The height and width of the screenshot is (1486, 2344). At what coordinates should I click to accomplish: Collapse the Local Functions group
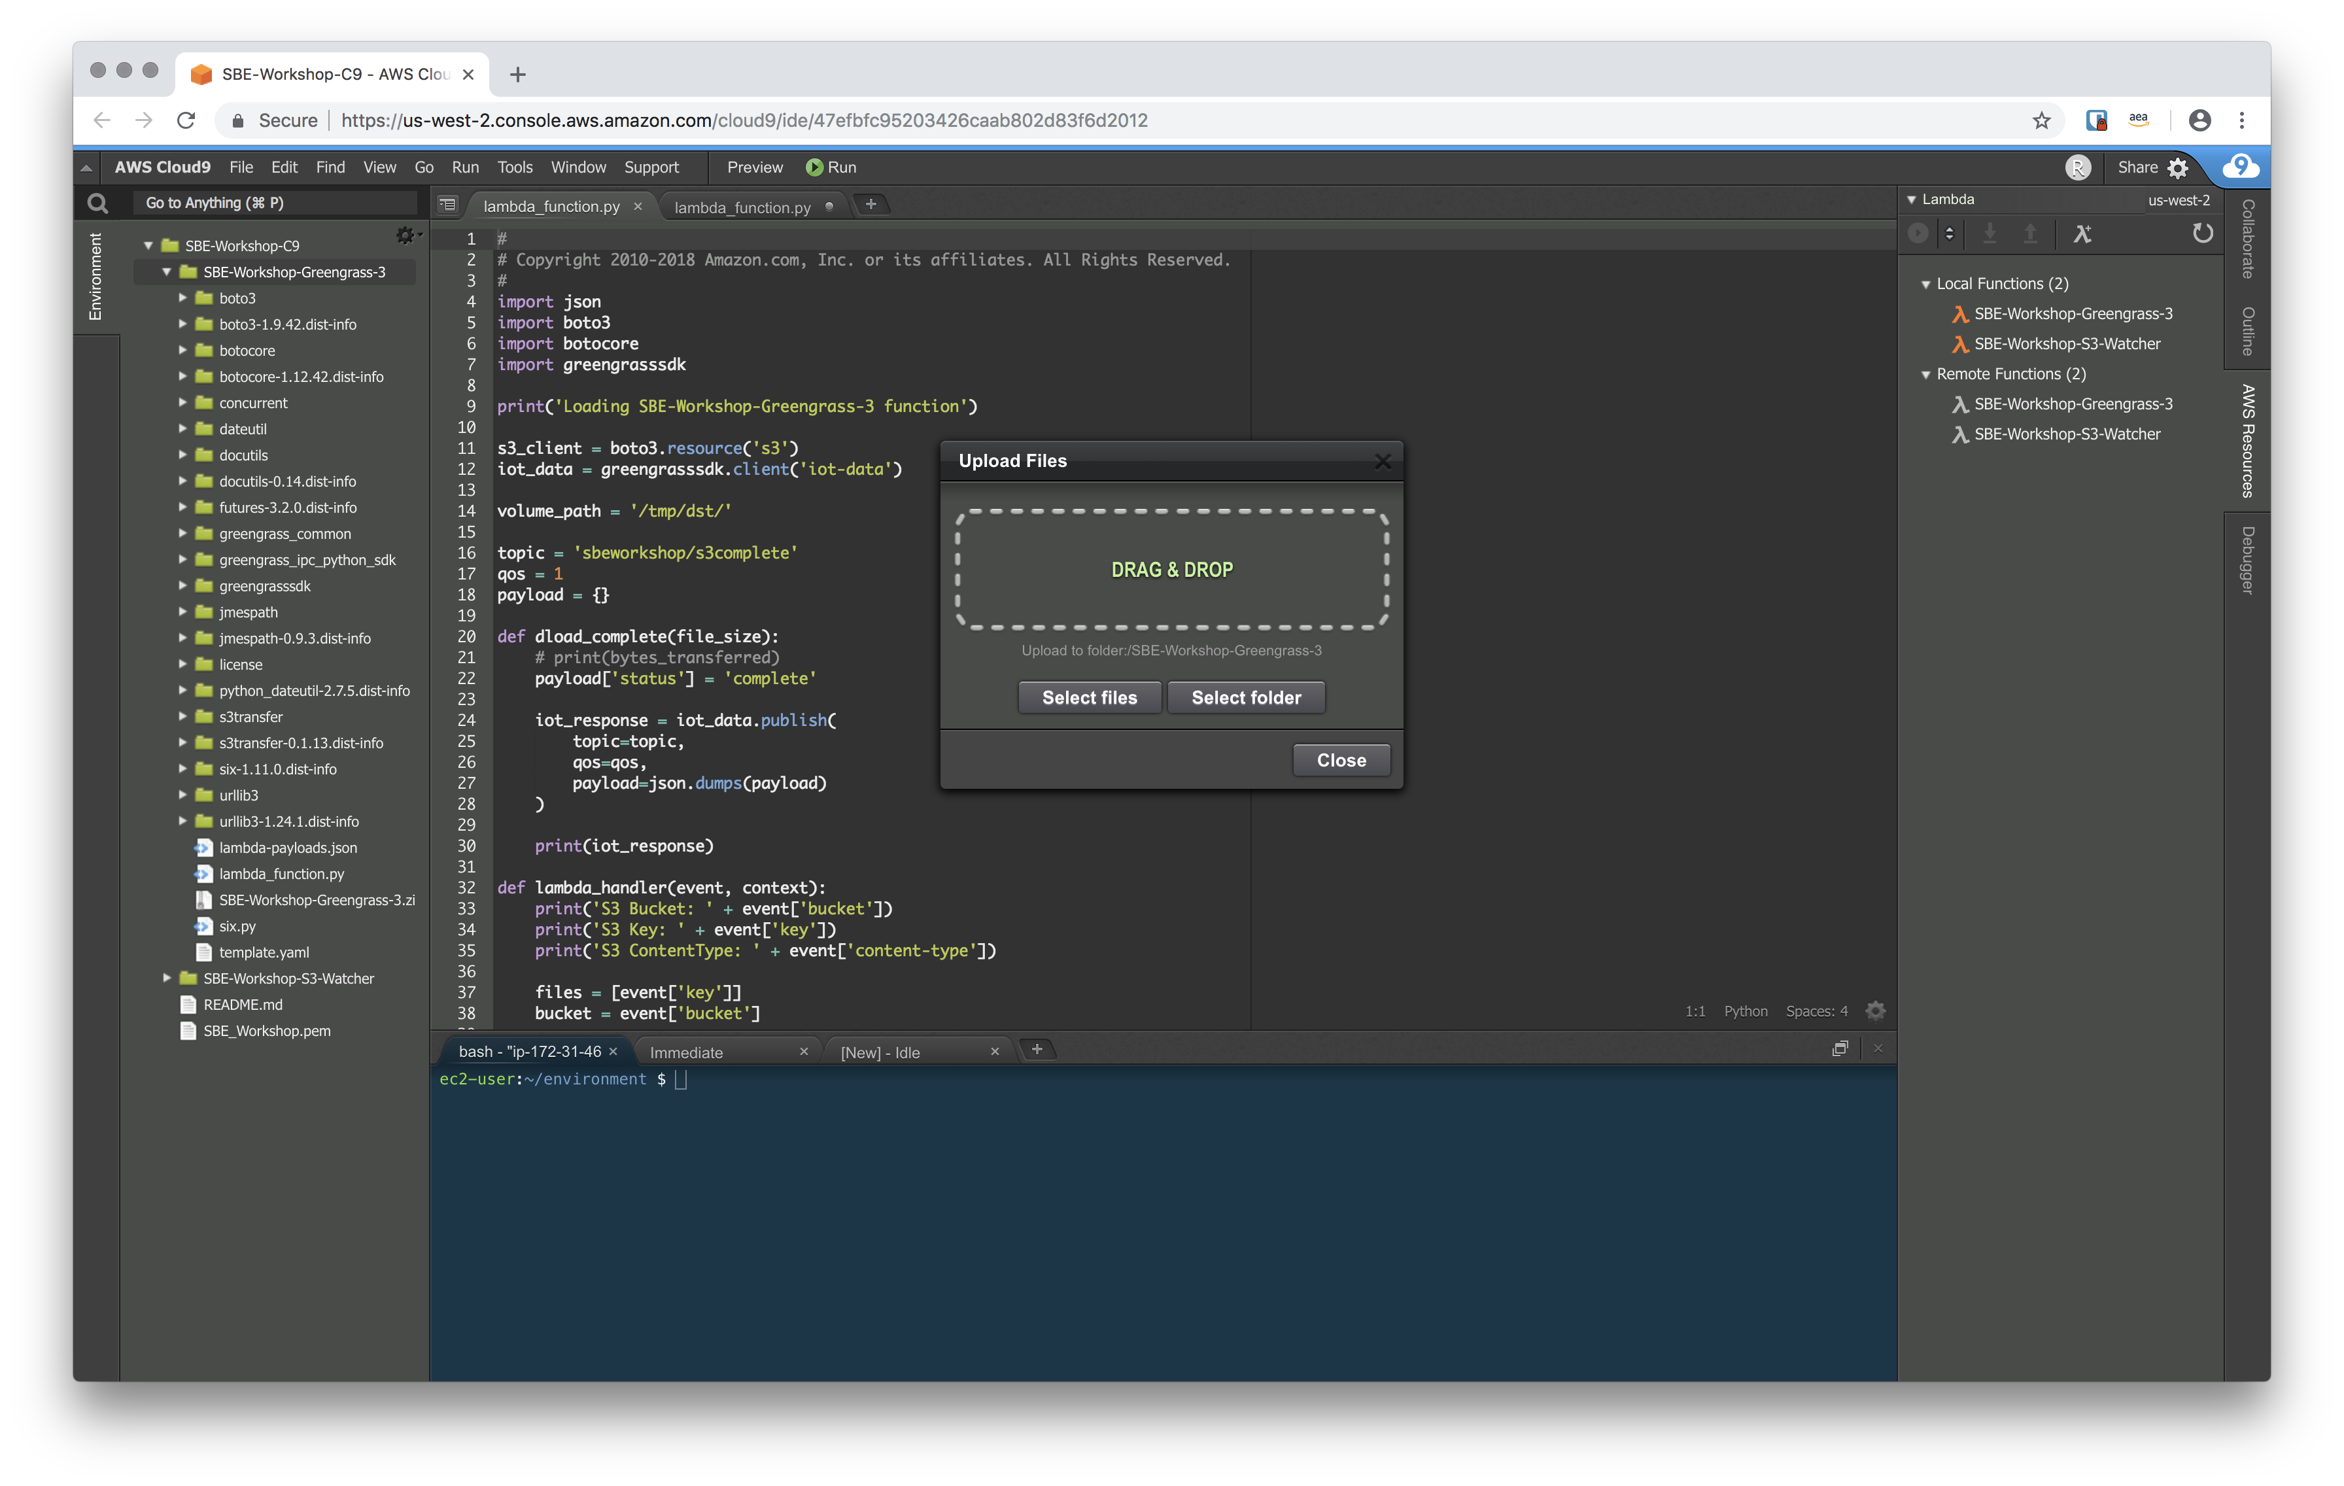point(1925,285)
